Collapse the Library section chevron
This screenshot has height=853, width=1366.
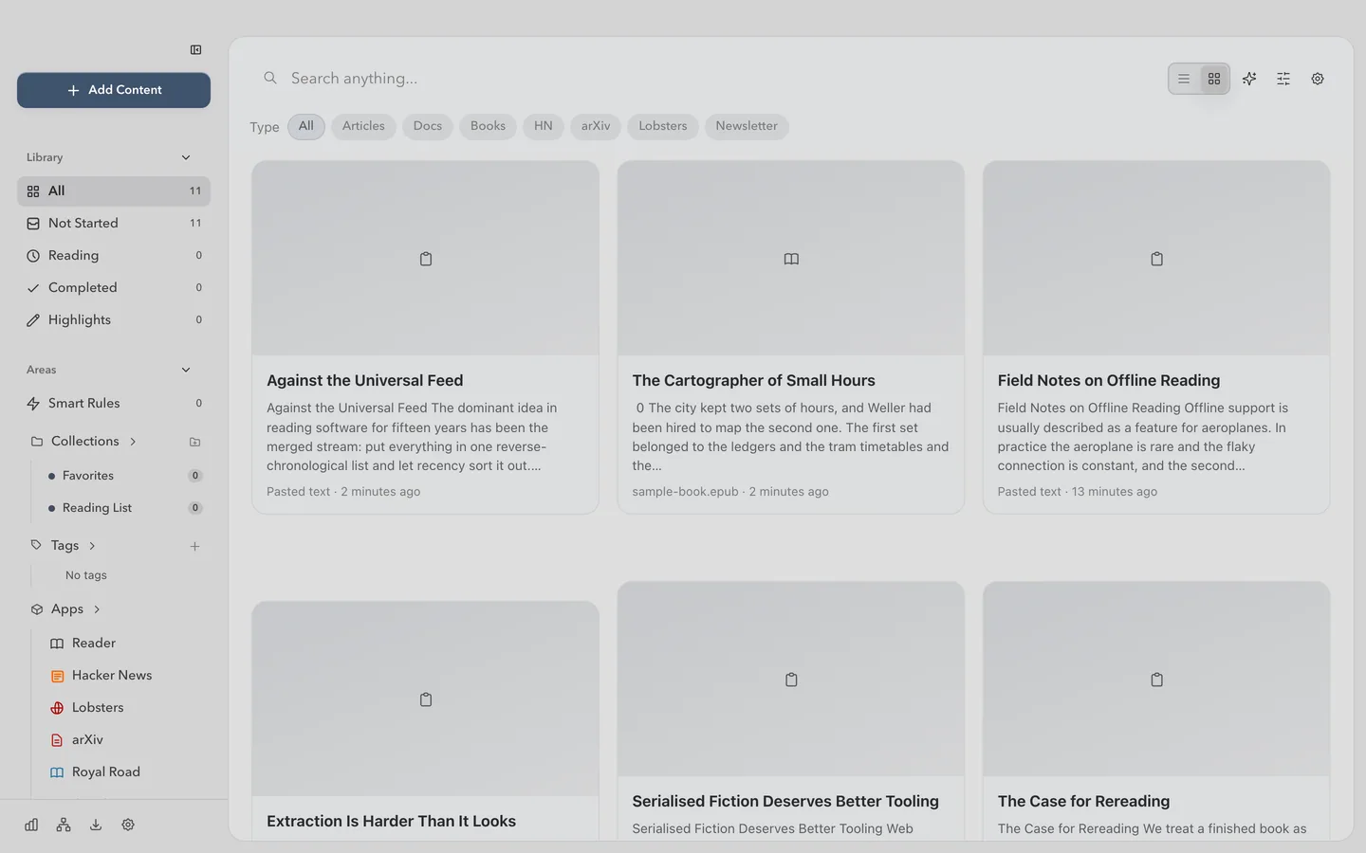point(186,157)
